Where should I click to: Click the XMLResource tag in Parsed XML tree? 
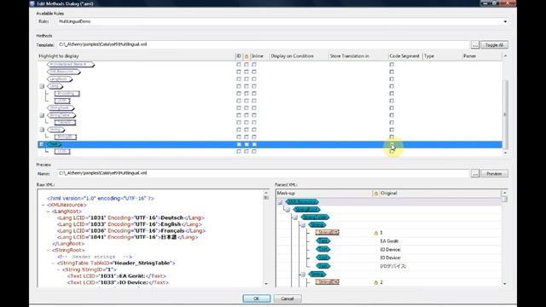tap(302, 202)
